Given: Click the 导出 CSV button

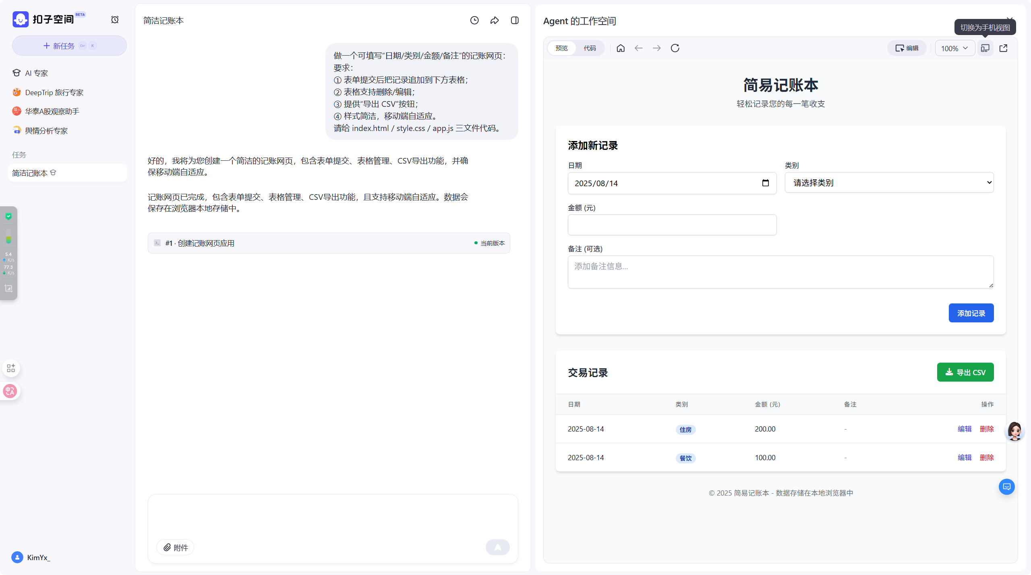Looking at the screenshot, I should pyautogui.click(x=965, y=372).
